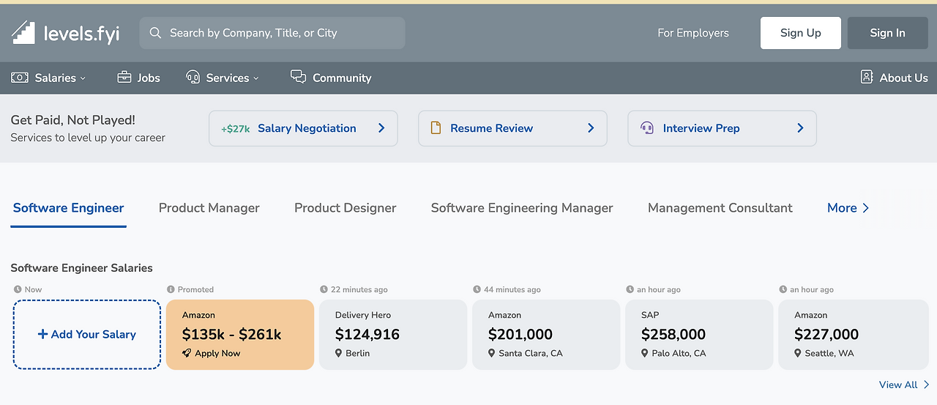Switch to the Product Manager tab
The width and height of the screenshot is (937, 405).
[209, 208]
